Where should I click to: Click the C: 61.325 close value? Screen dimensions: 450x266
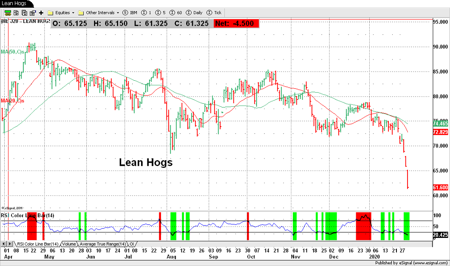click(x=191, y=23)
